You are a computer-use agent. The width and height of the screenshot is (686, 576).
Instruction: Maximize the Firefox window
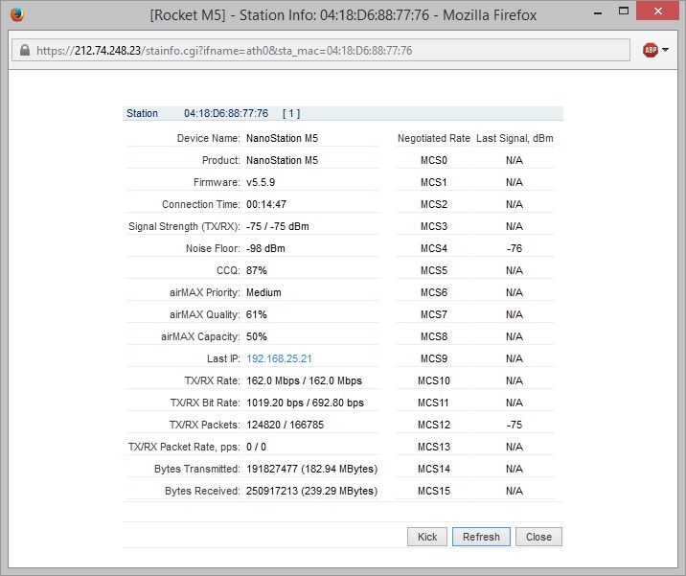(624, 12)
